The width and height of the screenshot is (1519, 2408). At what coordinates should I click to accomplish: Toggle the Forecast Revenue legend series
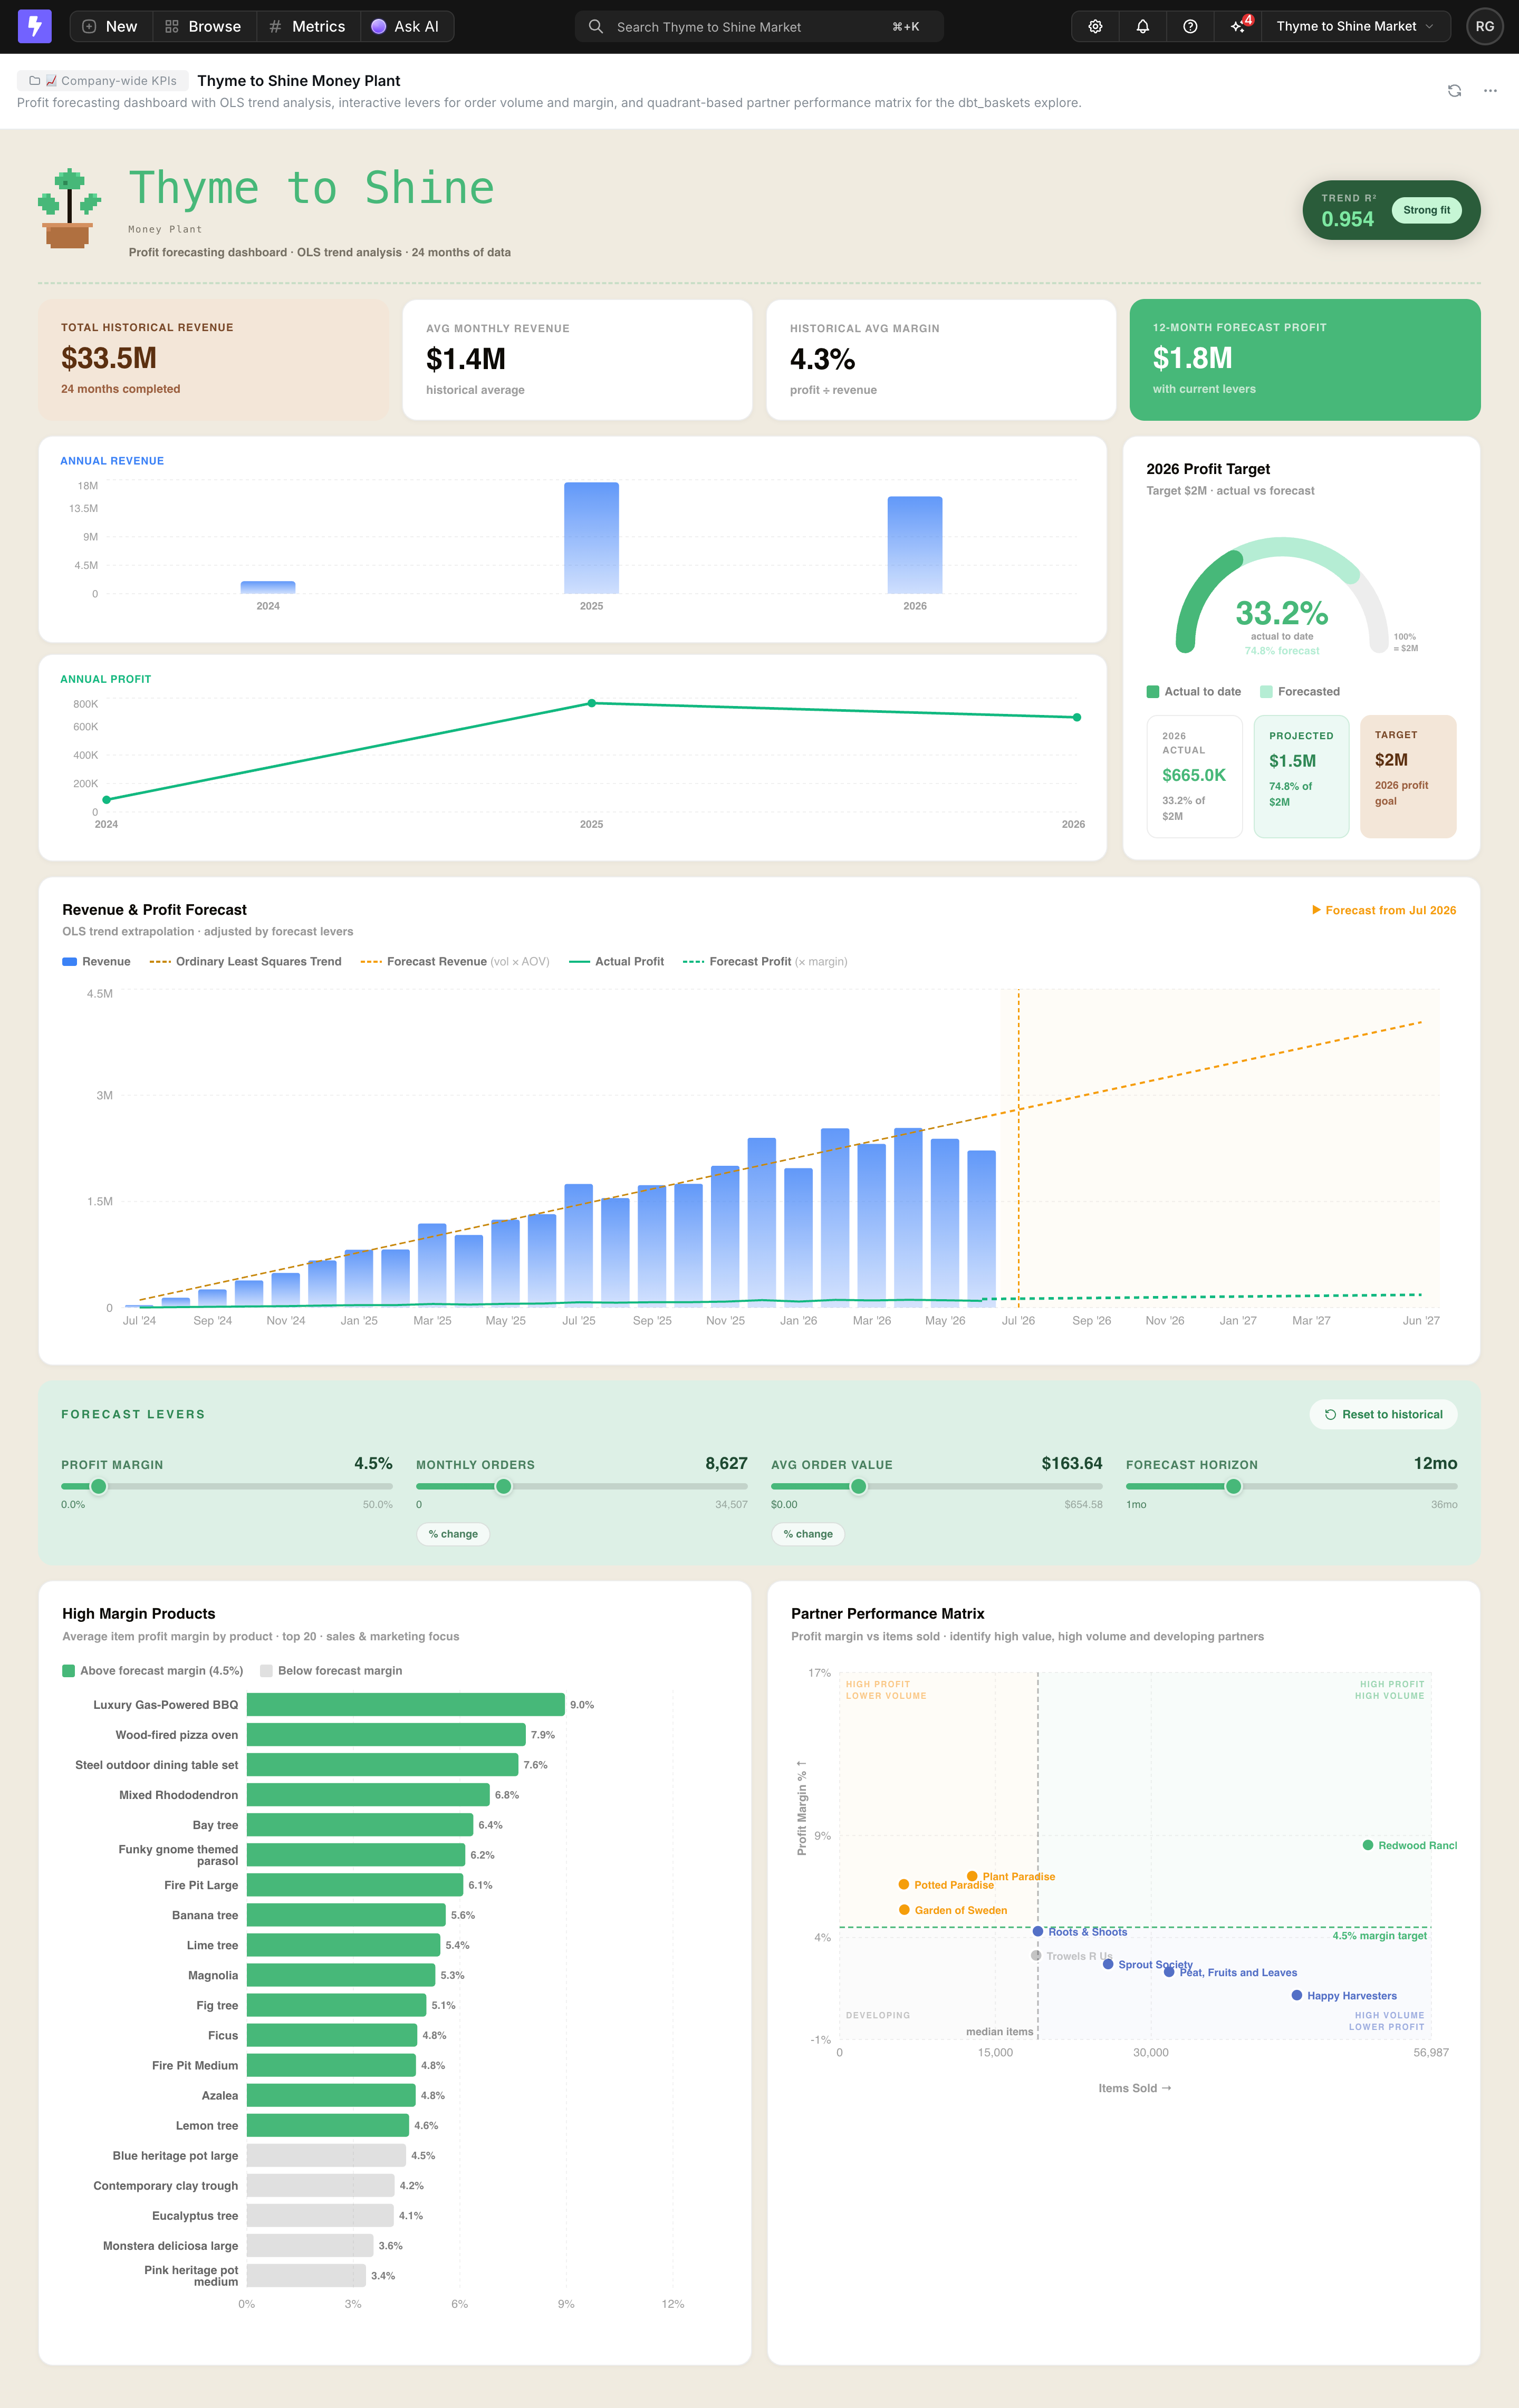pos(455,962)
